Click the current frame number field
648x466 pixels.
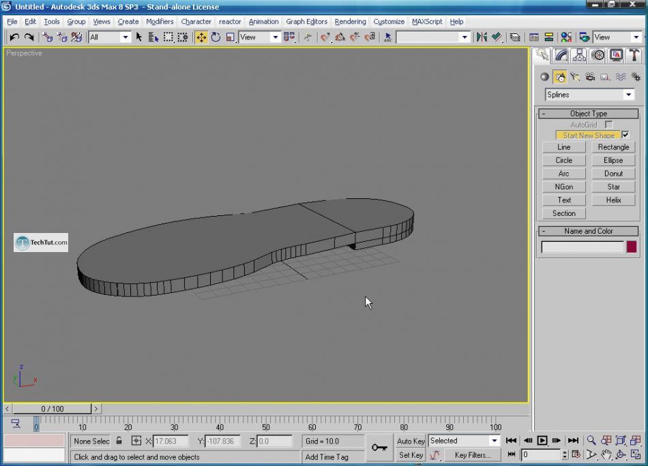540,454
